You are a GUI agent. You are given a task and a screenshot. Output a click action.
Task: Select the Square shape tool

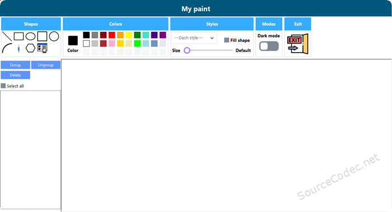(42, 36)
